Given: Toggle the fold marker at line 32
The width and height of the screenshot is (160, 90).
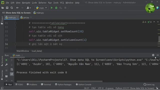Looking at the screenshot, I should tap(15, 27).
